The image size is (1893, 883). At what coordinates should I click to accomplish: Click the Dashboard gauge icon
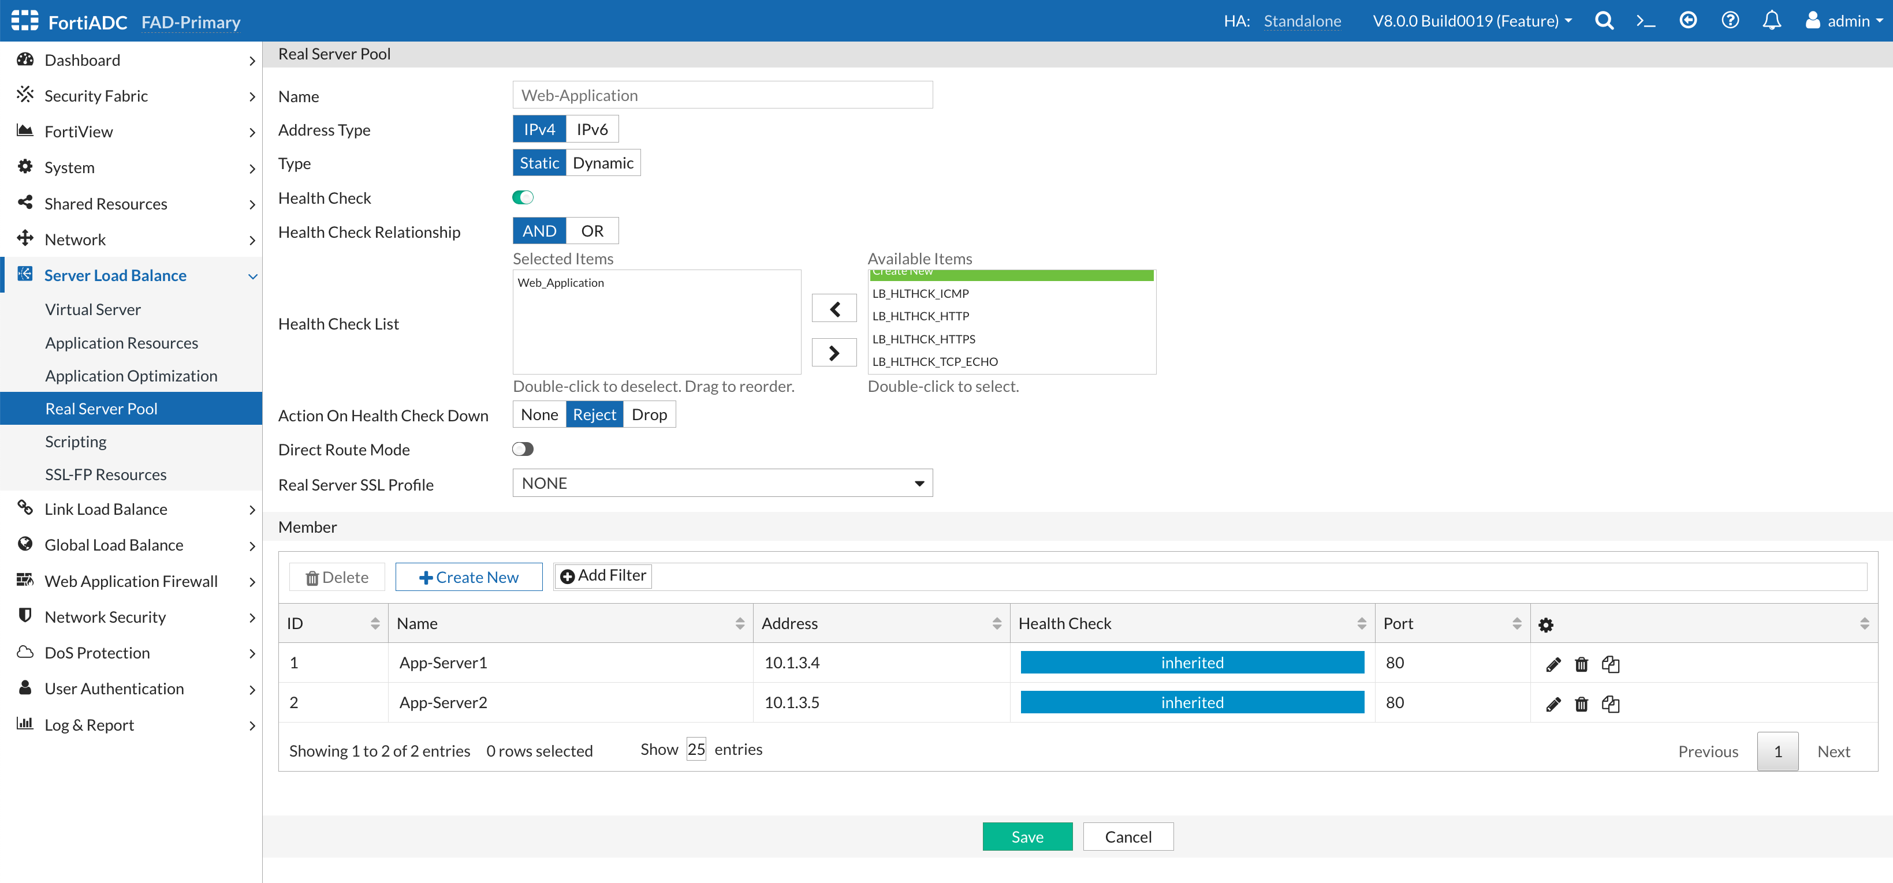25,59
